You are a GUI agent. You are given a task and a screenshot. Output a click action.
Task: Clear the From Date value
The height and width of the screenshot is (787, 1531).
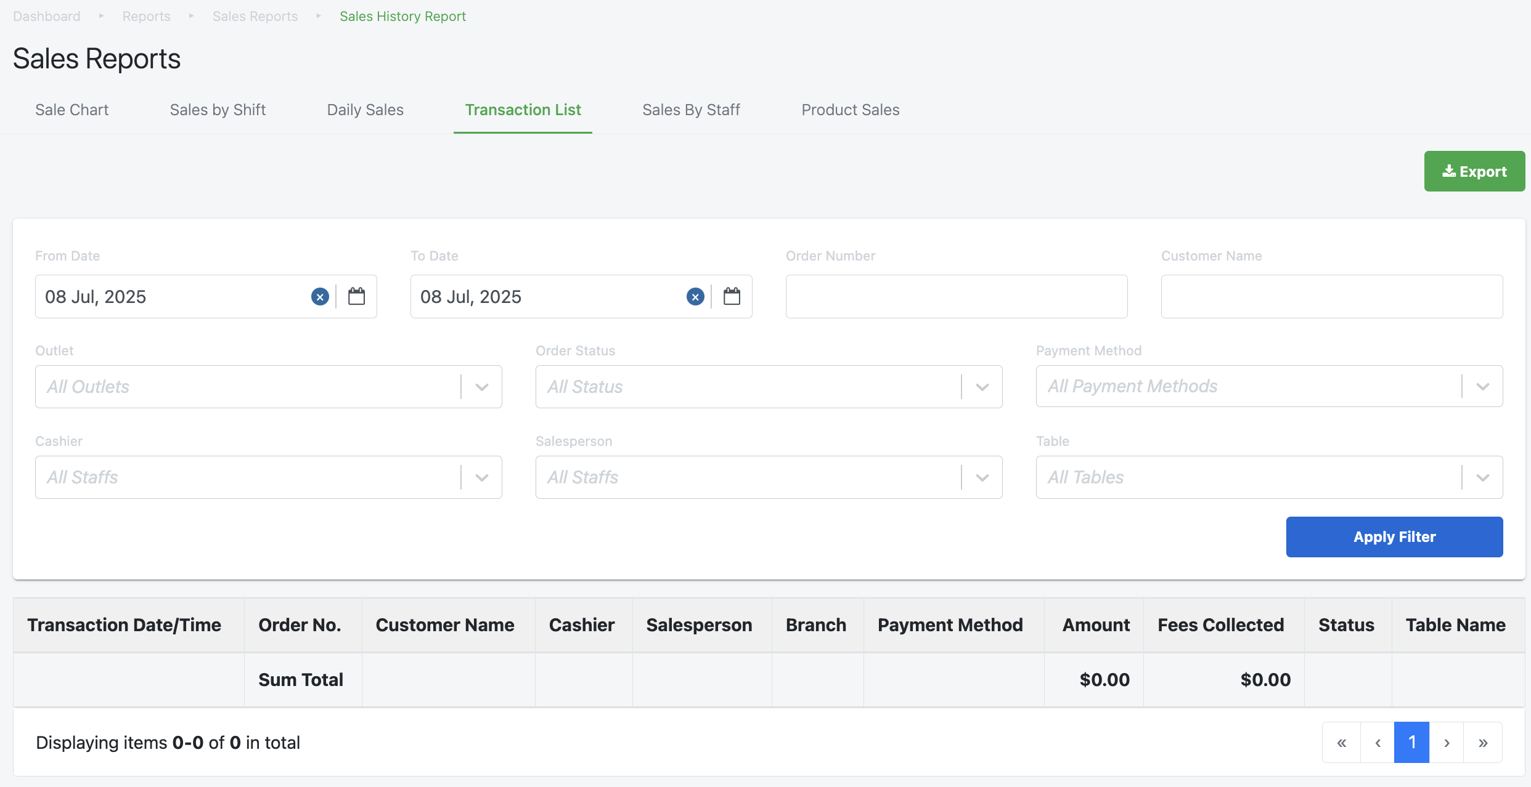pos(320,297)
